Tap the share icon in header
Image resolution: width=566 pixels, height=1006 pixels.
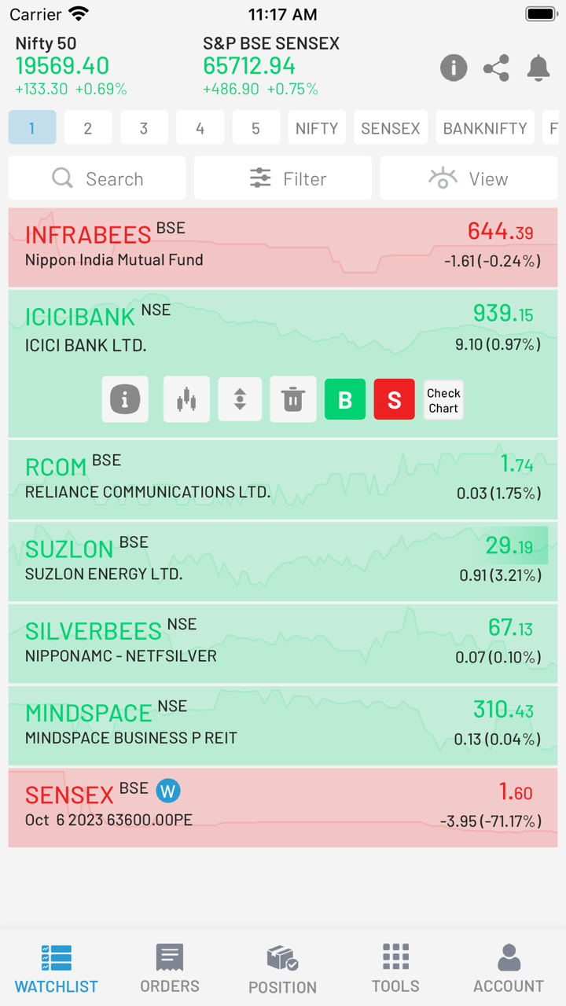496,68
